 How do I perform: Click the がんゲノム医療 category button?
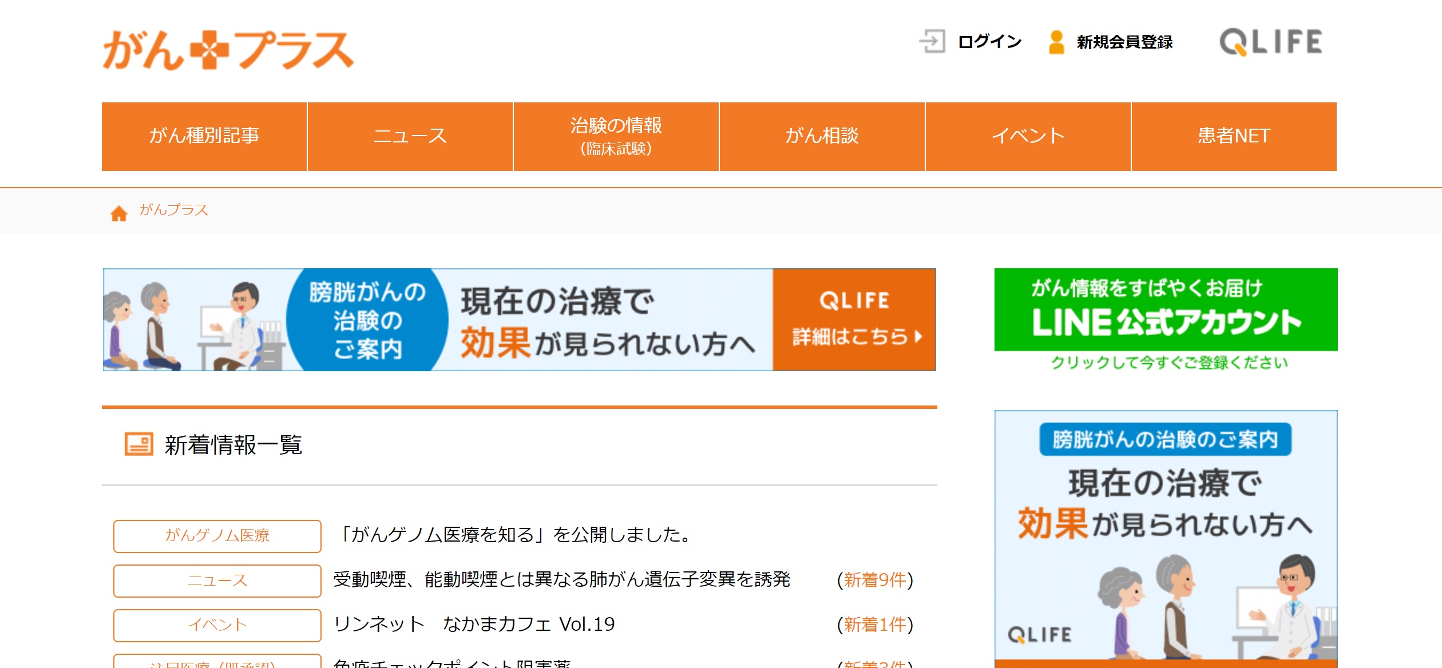217,536
